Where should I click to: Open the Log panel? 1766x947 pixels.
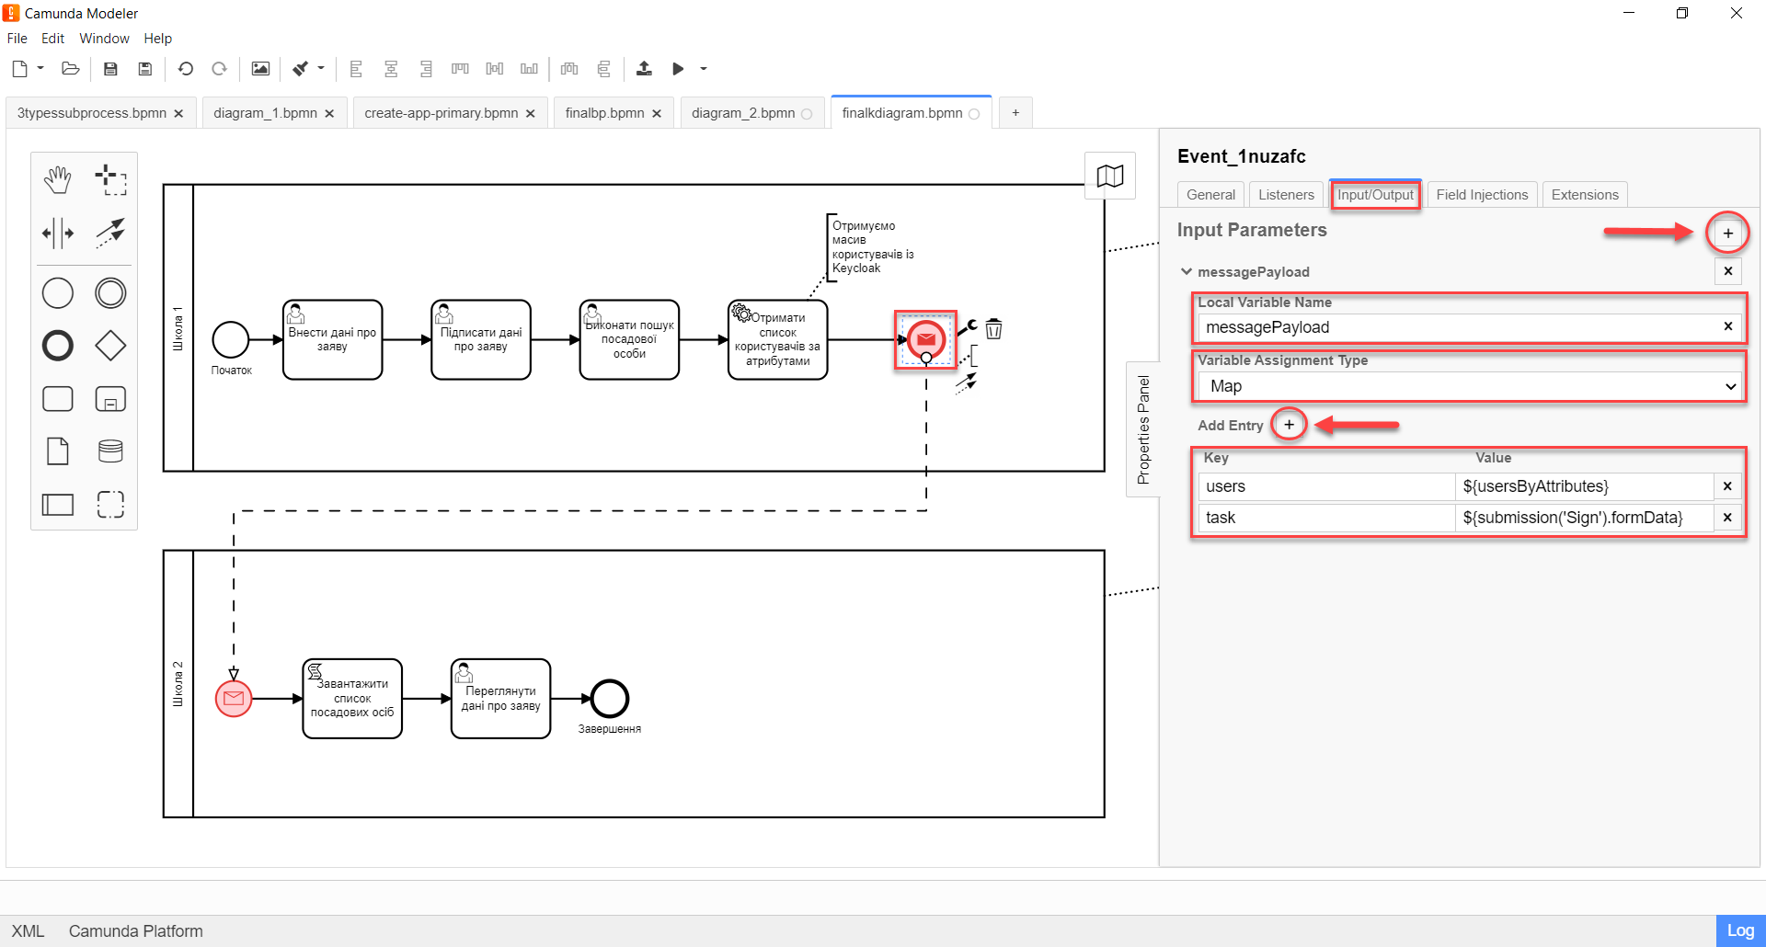click(1740, 930)
